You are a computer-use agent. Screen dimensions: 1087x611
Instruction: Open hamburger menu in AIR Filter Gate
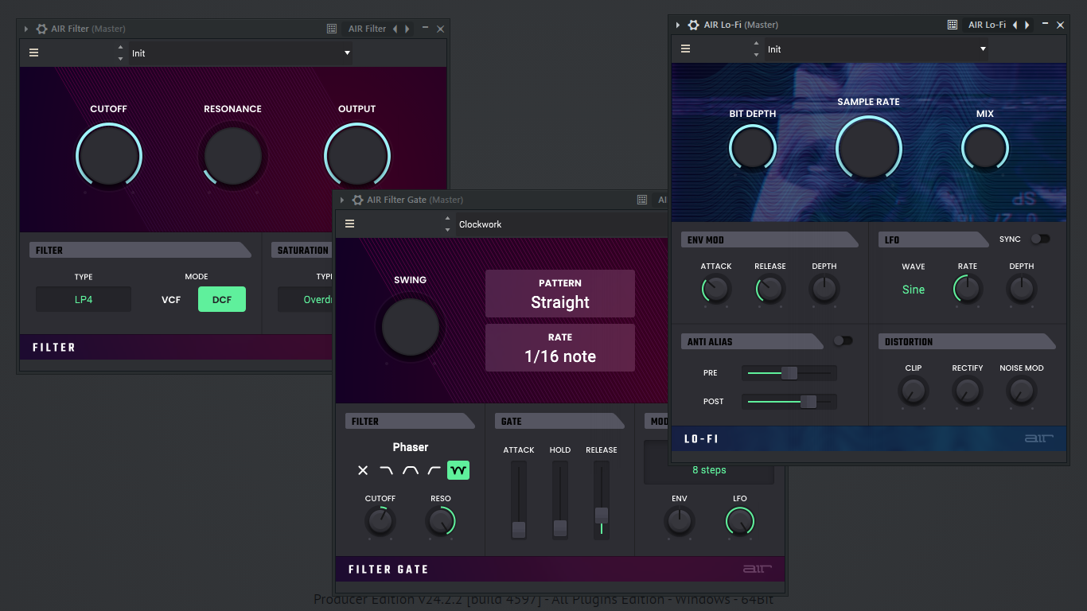pyautogui.click(x=350, y=224)
